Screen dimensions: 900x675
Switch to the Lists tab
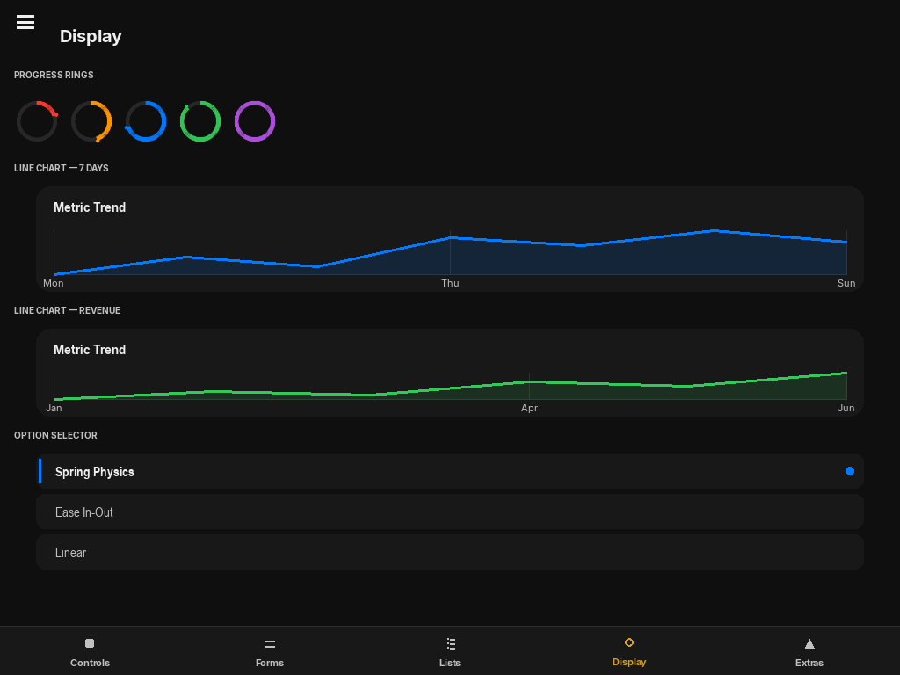pyautogui.click(x=450, y=652)
